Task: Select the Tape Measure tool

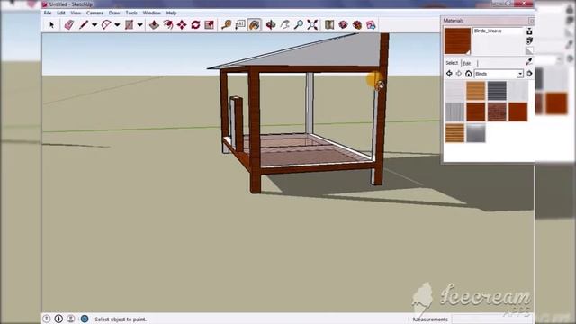Action: coord(226,24)
